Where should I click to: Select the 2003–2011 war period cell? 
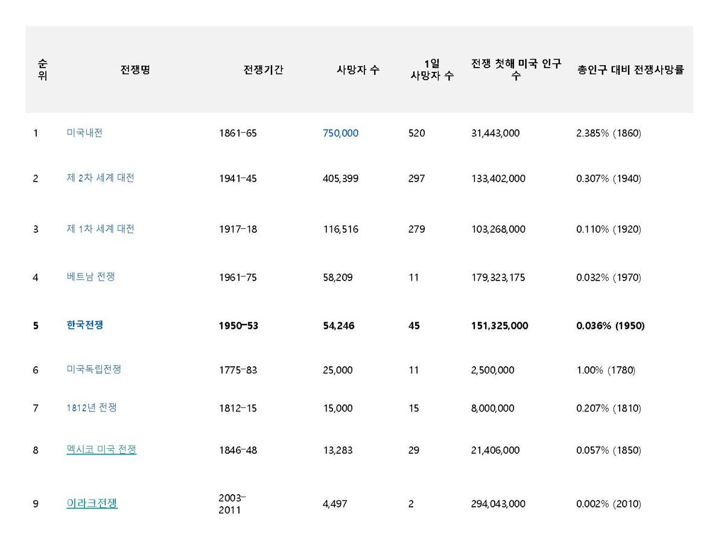(232, 504)
